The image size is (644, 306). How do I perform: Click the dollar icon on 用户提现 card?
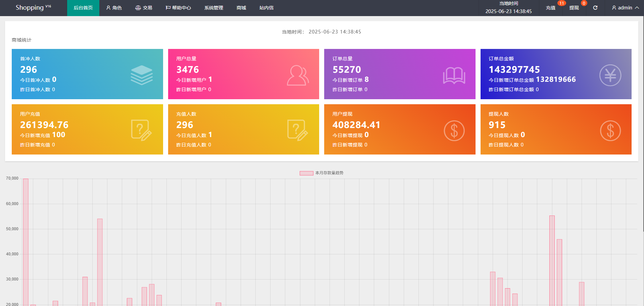[x=454, y=131]
